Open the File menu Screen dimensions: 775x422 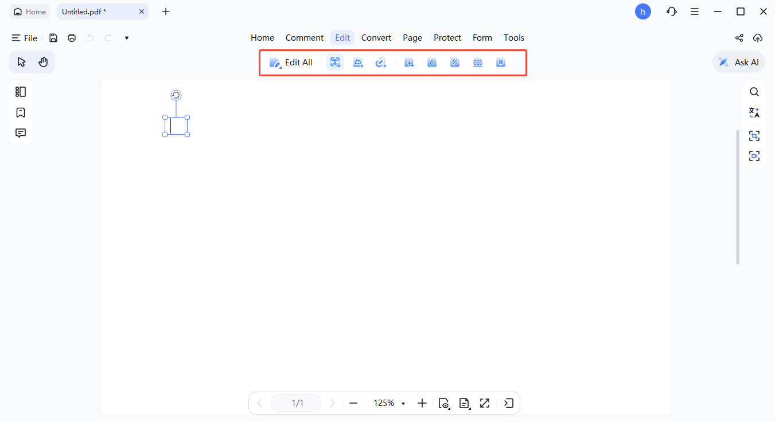[25, 38]
